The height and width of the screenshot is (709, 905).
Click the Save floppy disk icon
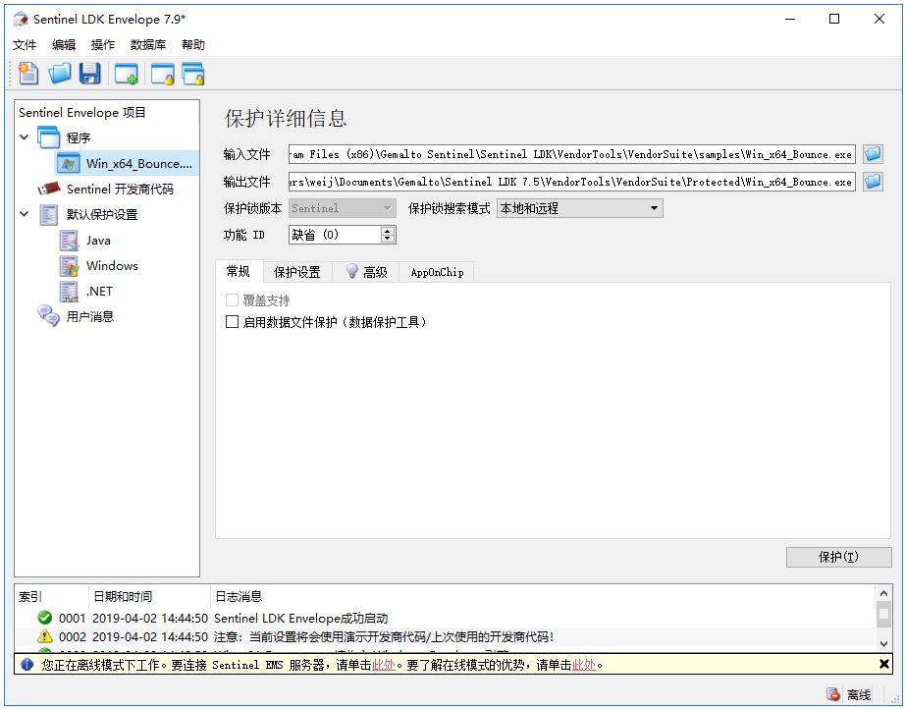[x=90, y=73]
